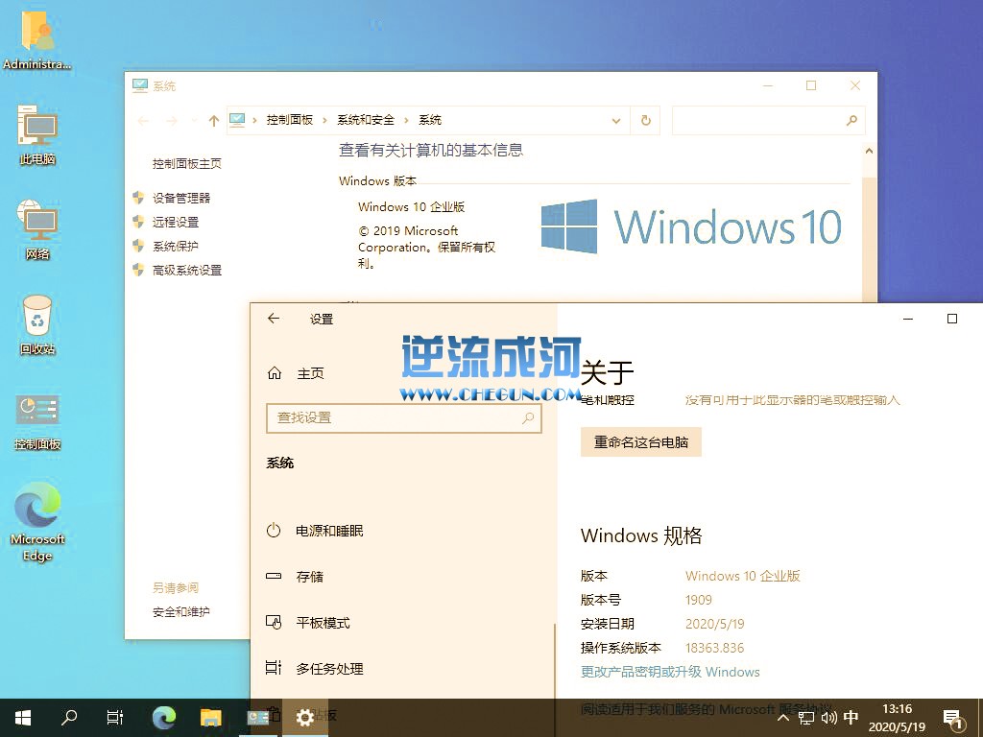The width and height of the screenshot is (983, 737).
Task: Open 平板模式 settings page
Action: [x=308, y=622]
